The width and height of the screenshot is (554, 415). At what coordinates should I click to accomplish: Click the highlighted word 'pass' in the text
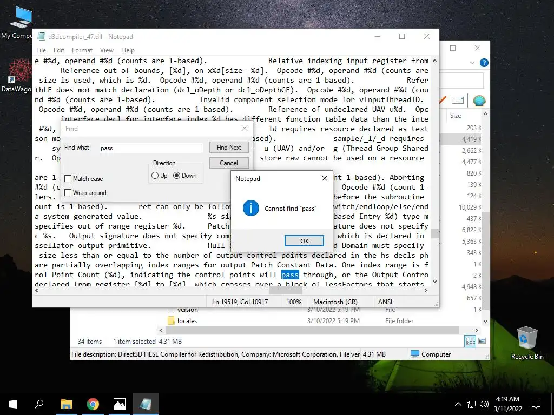click(290, 275)
